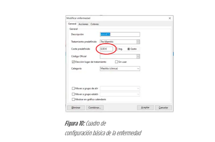Open the feeding group dropdown list
Image resolution: width=215 pixels, height=142 pixels.
138,89
